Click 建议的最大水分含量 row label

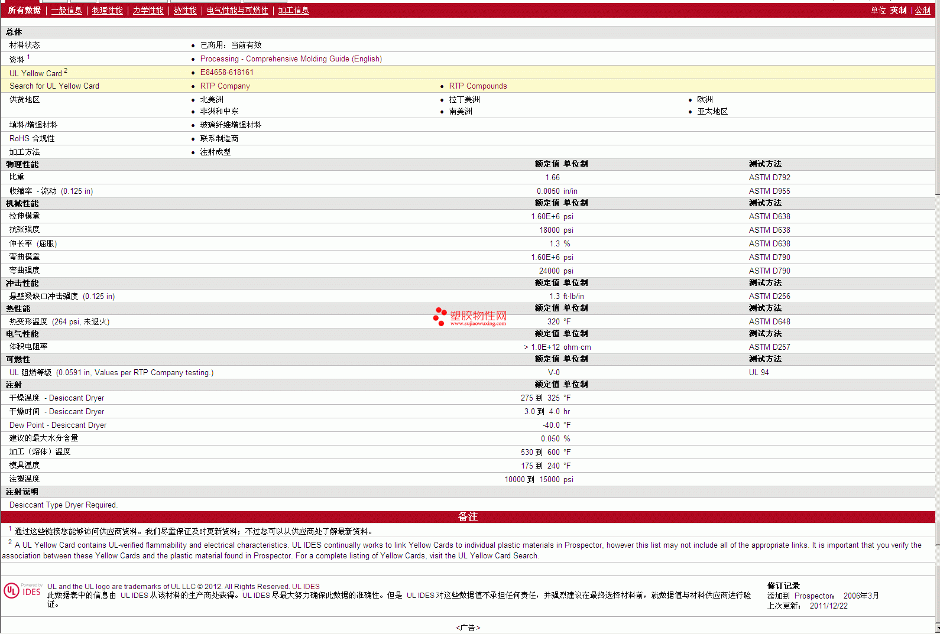pyautogui.click(x=44, y=438)
